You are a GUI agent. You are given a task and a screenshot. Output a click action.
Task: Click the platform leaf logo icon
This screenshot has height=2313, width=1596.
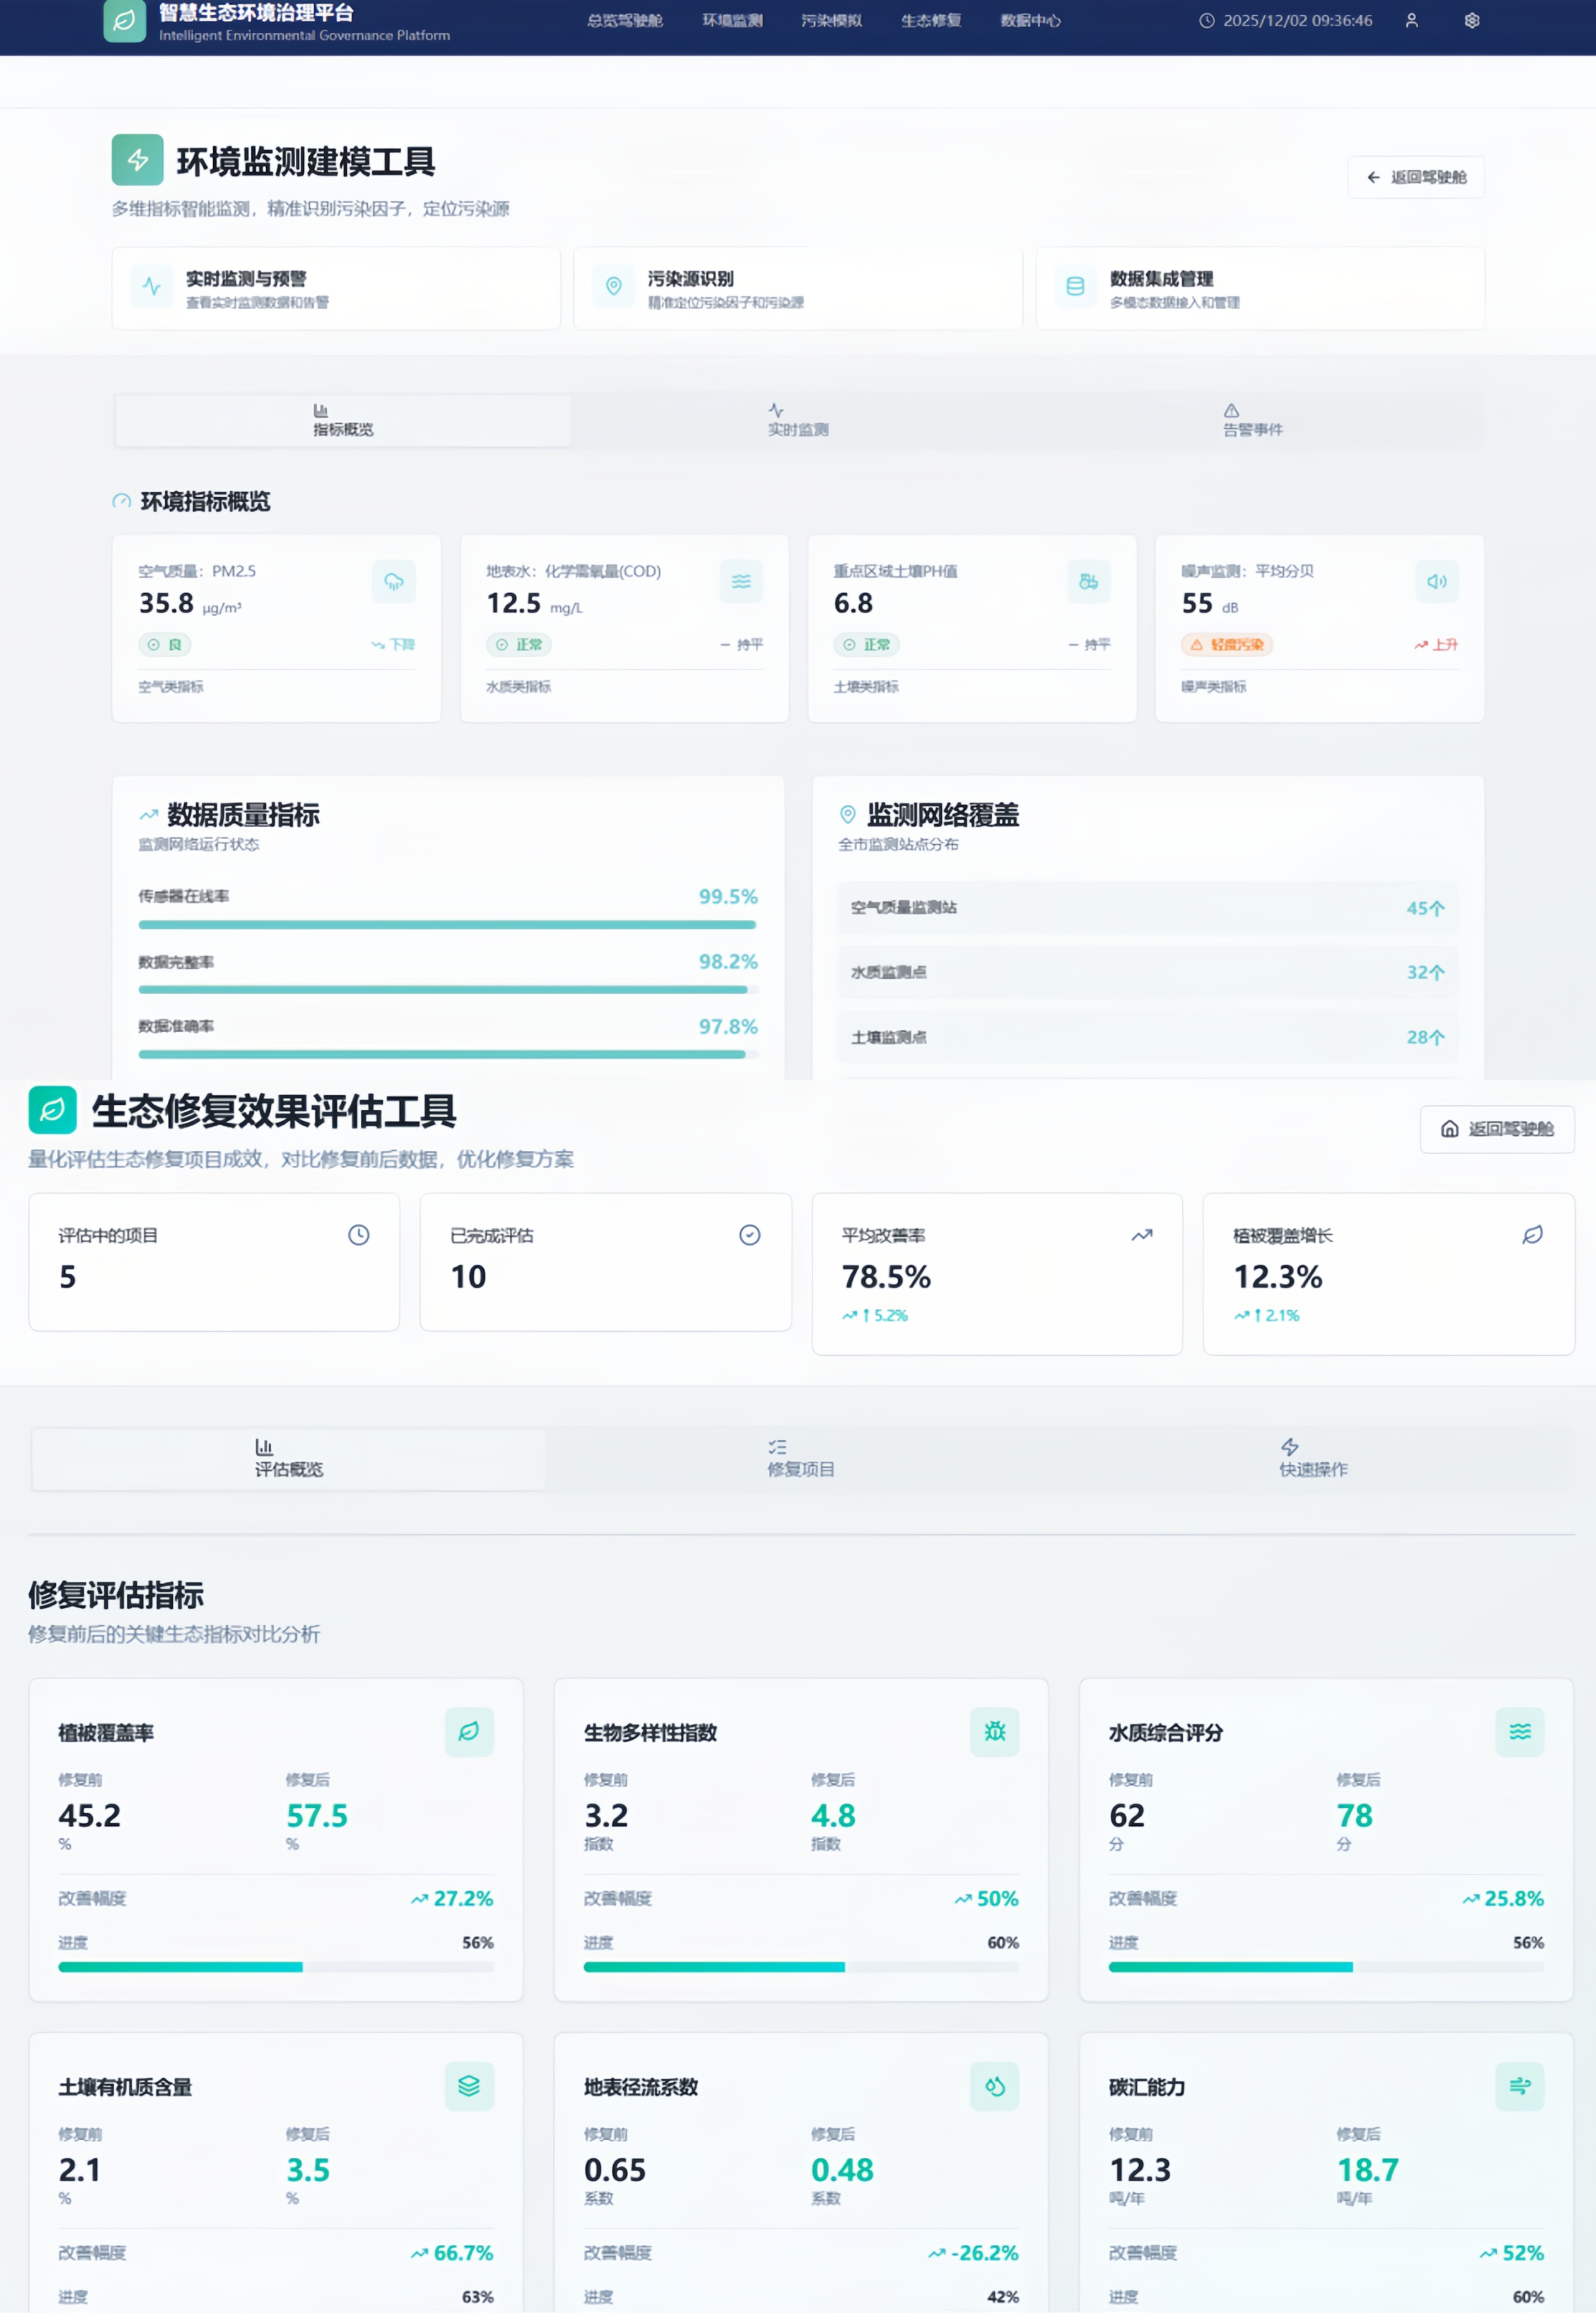pyautogui.click(x=124, y=20)
